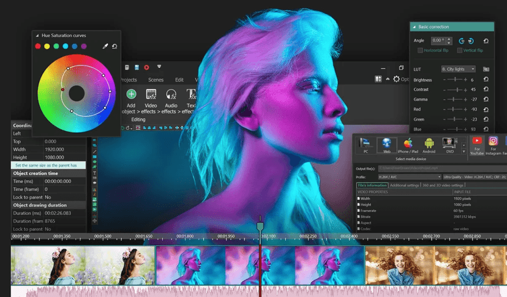This screenshot has width=507, height=297.
Task: Click the Brightness plus button
Action: 465,80
